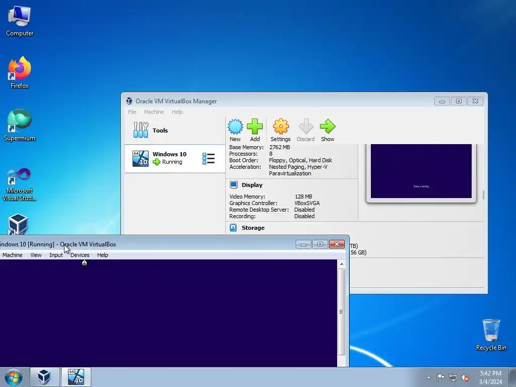Open Input menu in the running VM window
Image resolution: width=516 pixels, height=387 pixels.
pyautogui.click(x=56, y=255)
